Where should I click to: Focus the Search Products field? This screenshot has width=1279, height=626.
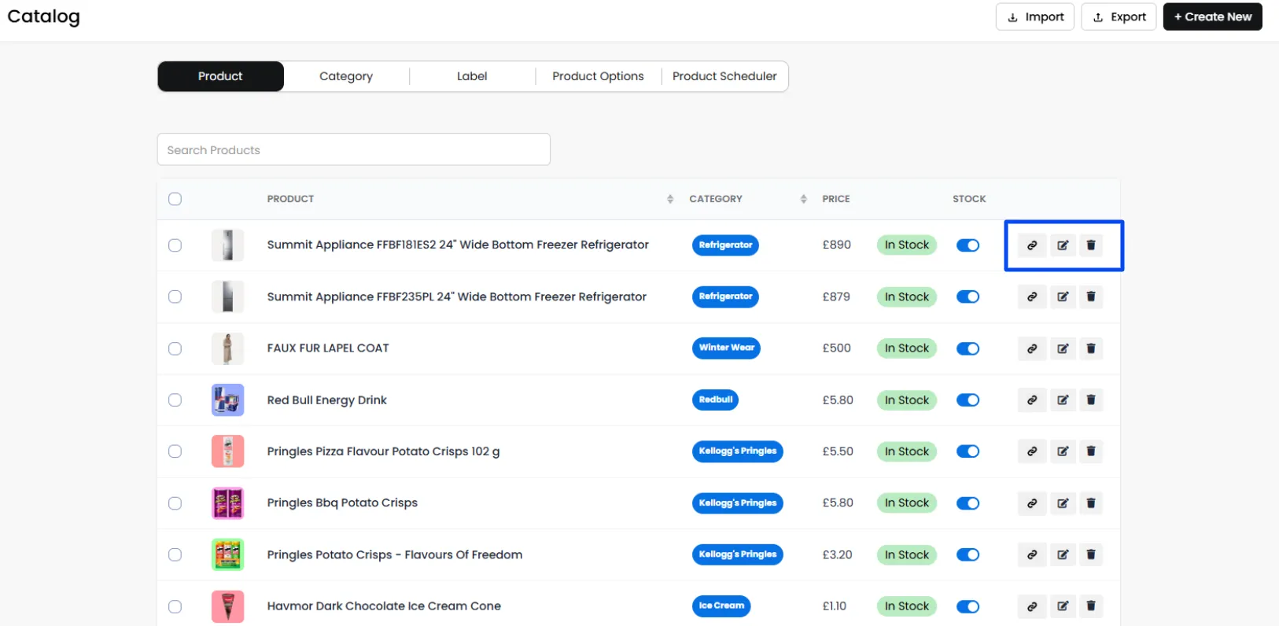coord(354,149)
